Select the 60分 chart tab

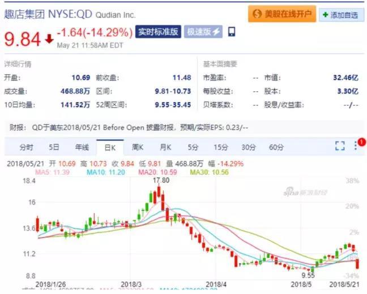276,147
